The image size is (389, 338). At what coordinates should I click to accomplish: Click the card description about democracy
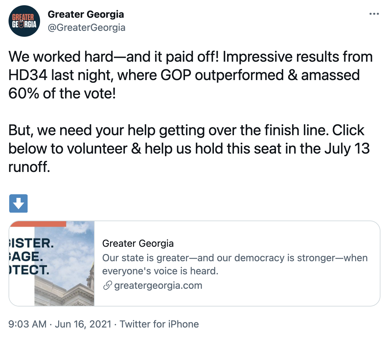point(235,264)
